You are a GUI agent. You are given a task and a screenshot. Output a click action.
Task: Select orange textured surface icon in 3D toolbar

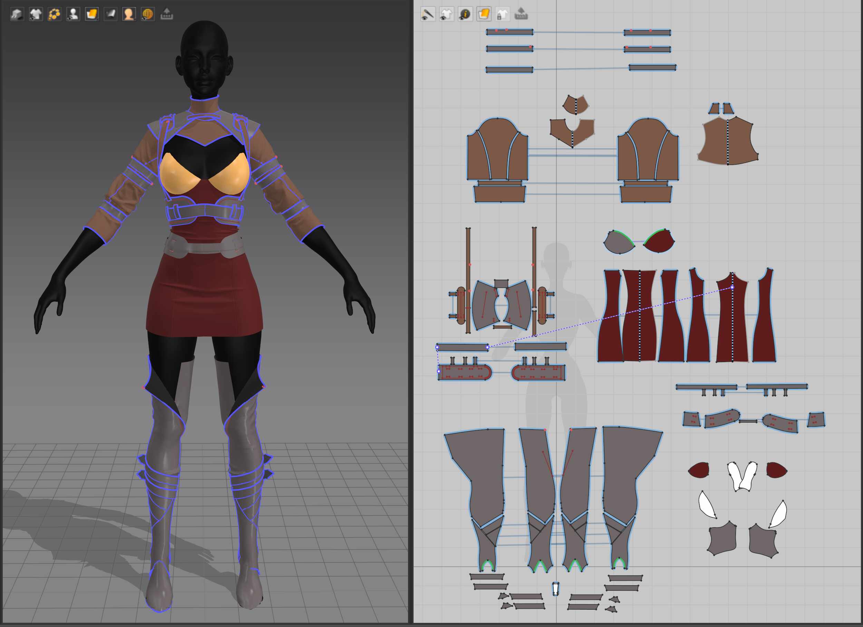(x=91, y=14)
